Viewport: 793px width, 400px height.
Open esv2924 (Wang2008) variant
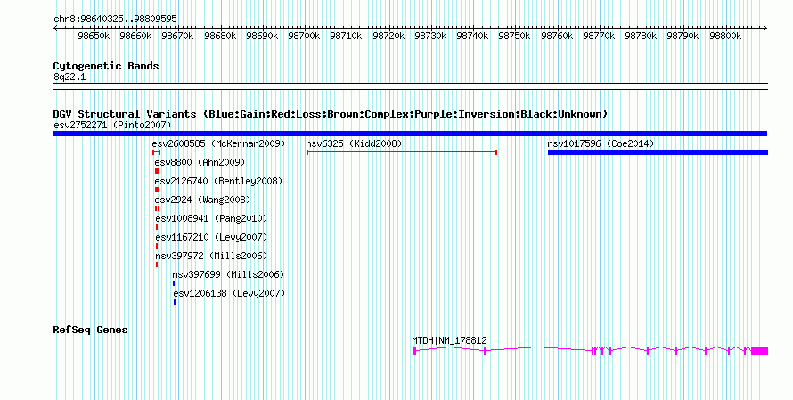click(202, 200)
